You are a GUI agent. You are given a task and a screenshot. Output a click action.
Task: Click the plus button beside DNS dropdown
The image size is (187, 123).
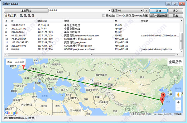coord(146,11)
